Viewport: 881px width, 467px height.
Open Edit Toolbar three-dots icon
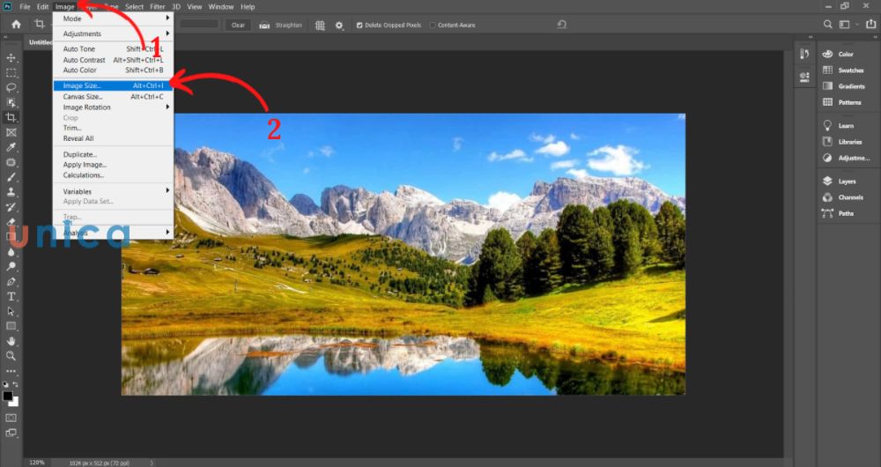11,372
